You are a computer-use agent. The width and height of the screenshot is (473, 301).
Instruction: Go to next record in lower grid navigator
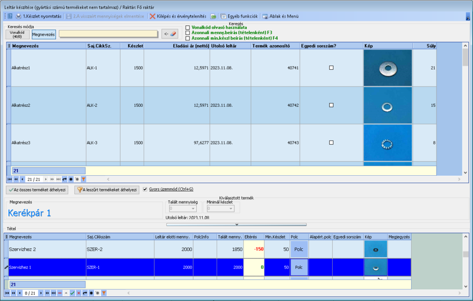[41, 293]
